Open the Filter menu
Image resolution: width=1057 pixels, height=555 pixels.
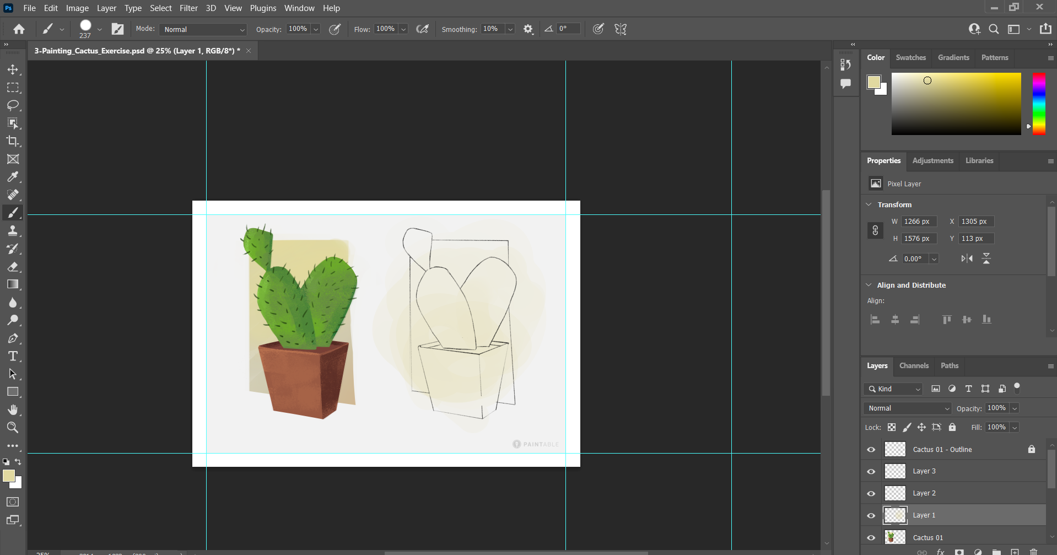click(x=188, y=8)
